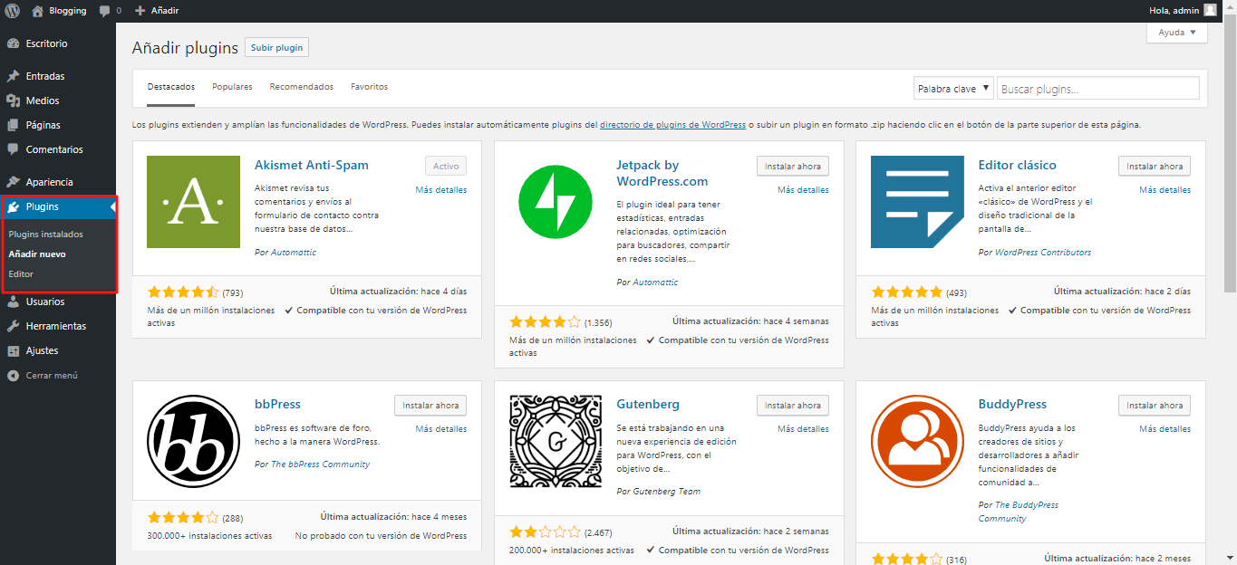
Task: Click the Plugins plug icon
Action: tap(14, 207)
